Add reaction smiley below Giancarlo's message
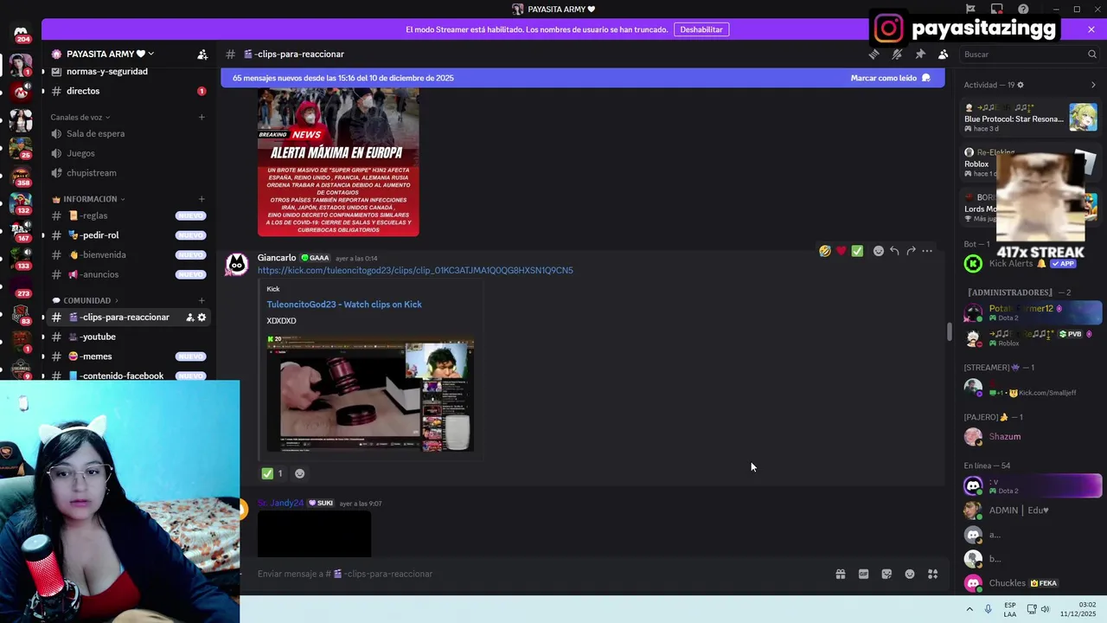Viewport: 1107px width, 623px height. coord(299,473)
